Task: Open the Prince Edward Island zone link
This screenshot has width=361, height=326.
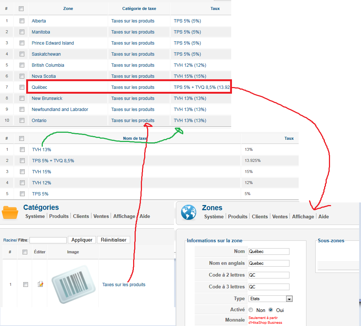Action: 53,43
